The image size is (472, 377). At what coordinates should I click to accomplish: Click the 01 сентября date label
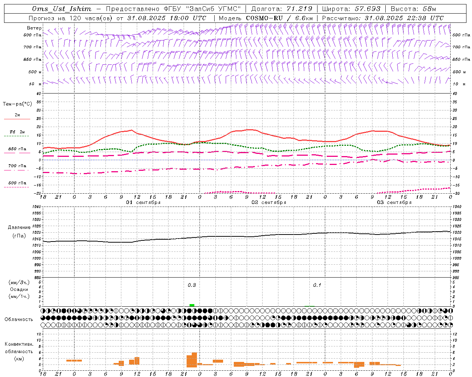(143, 202)
